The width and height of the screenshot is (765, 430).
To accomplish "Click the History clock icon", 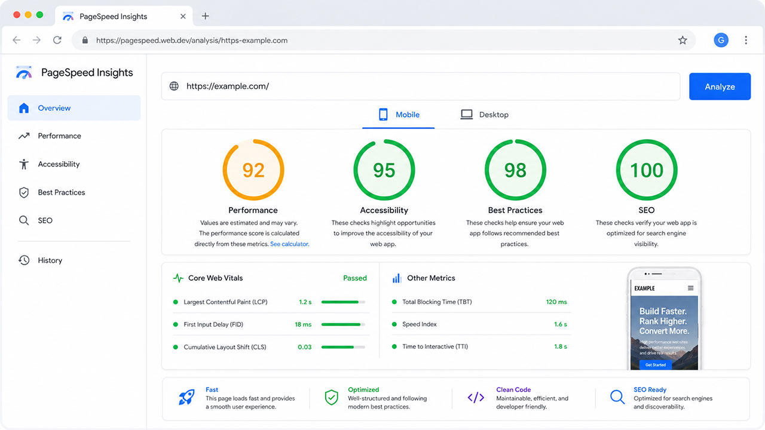I will pos(24,260).
